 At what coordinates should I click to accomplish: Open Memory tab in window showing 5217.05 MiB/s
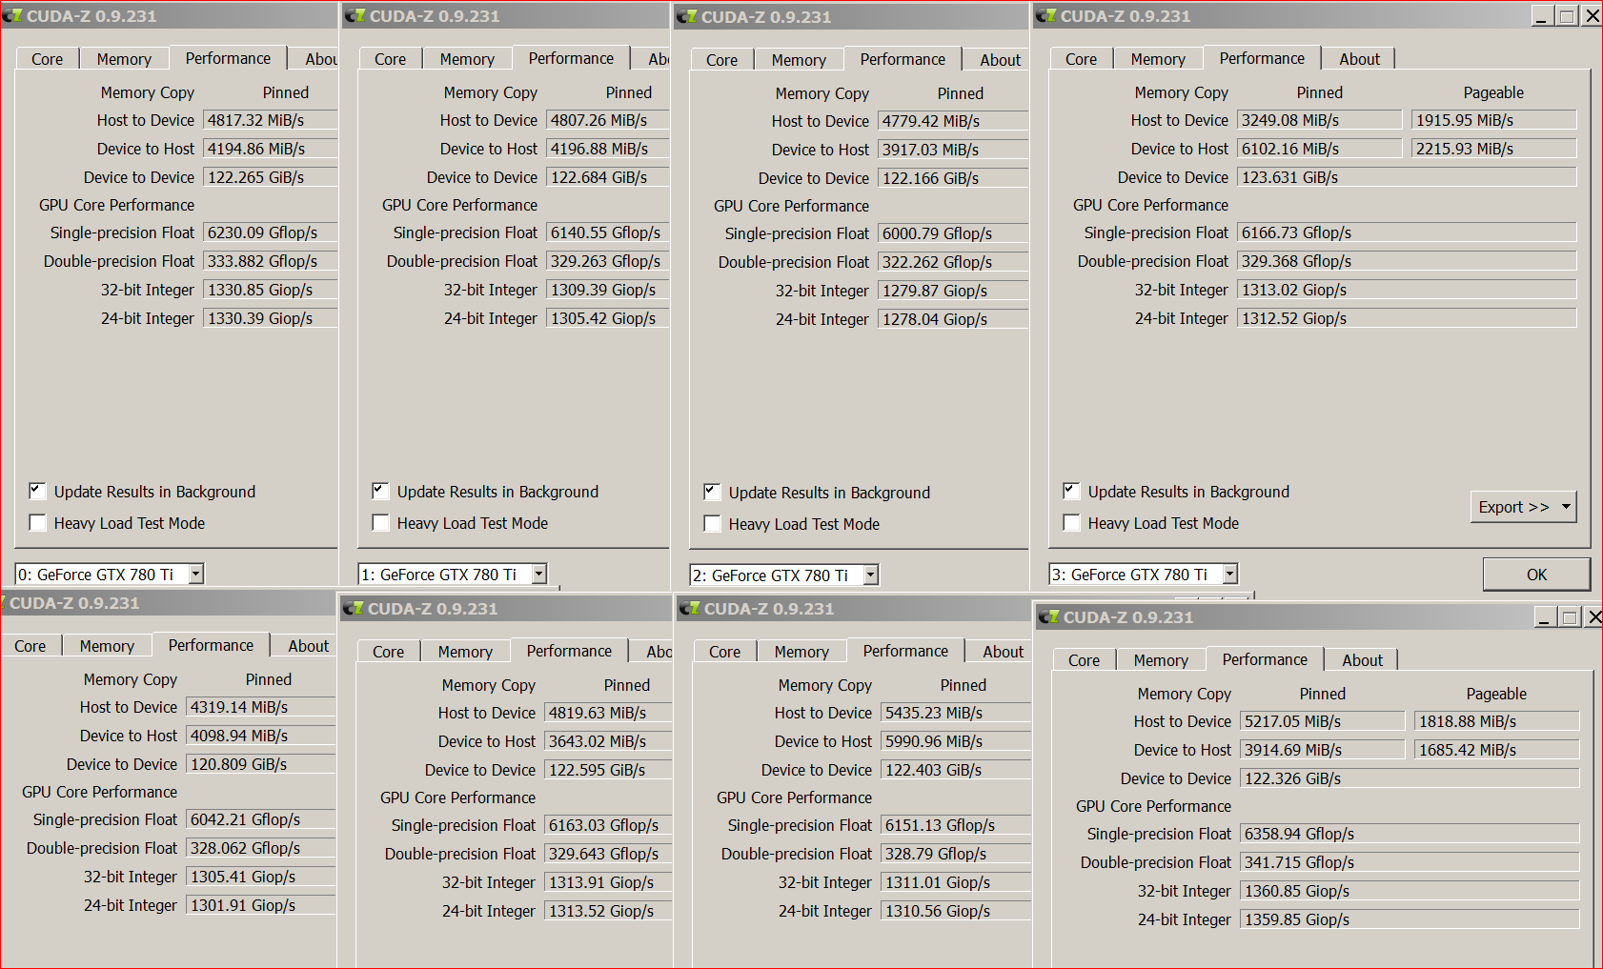coord(1161,660)
